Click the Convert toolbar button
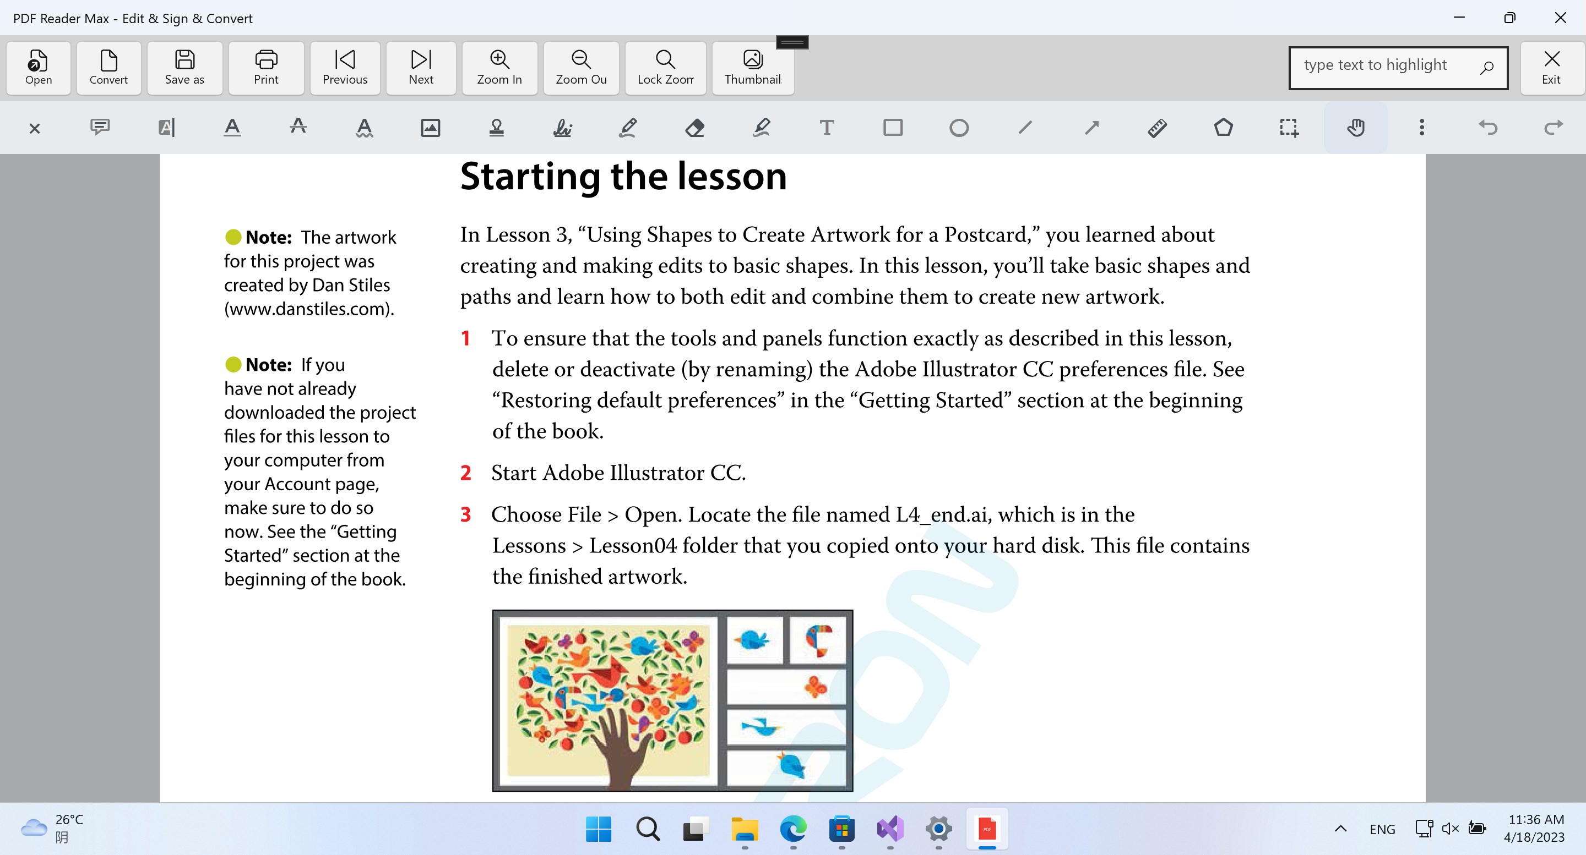This screenshot has height=855, width=1586. 108,68
